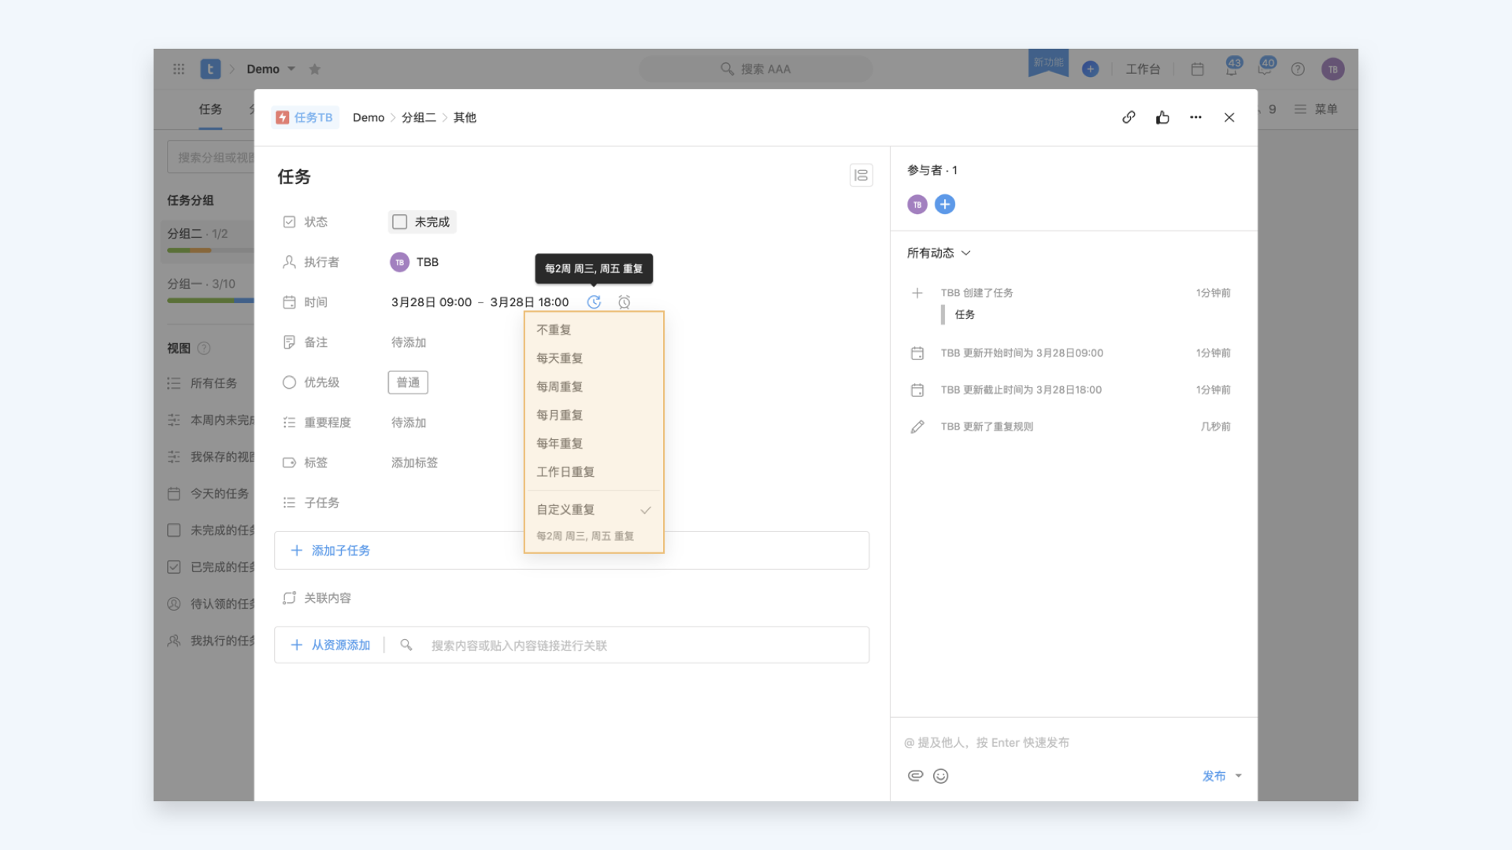
Task: Click the repeat rule icon next to time
Action: click(594, 302)
